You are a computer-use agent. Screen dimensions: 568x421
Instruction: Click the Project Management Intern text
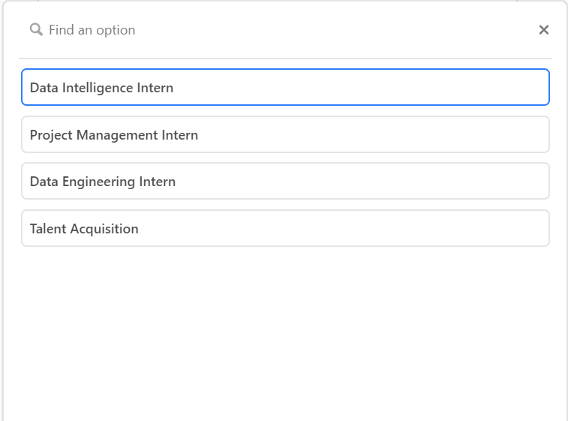click(114, 135)
